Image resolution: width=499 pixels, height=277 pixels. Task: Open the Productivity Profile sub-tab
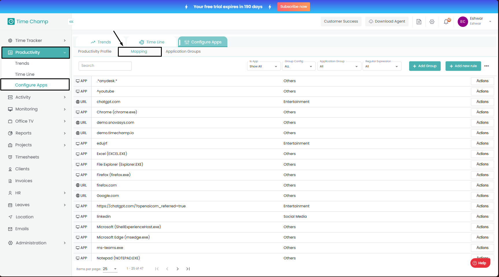point(95,51)
